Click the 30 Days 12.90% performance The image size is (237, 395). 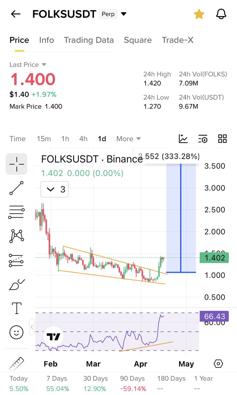[96, 383]
